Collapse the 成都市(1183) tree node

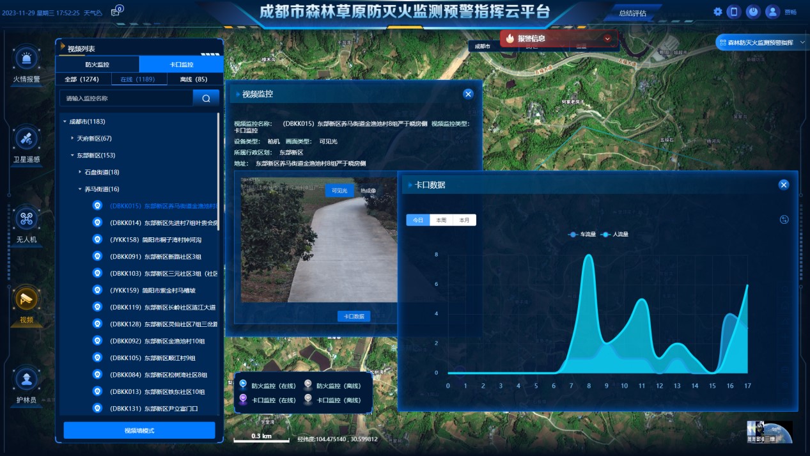[65, 122]
